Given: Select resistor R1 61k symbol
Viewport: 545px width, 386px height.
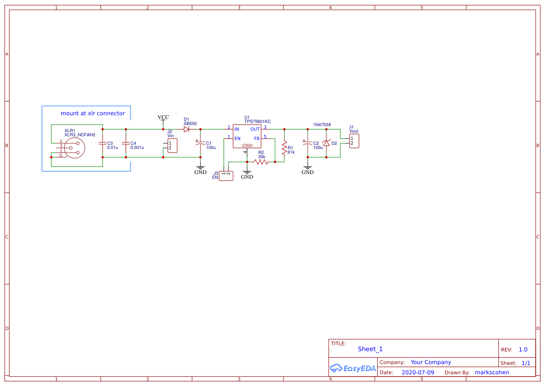Looking at the screenshot, I should [284, 148].
